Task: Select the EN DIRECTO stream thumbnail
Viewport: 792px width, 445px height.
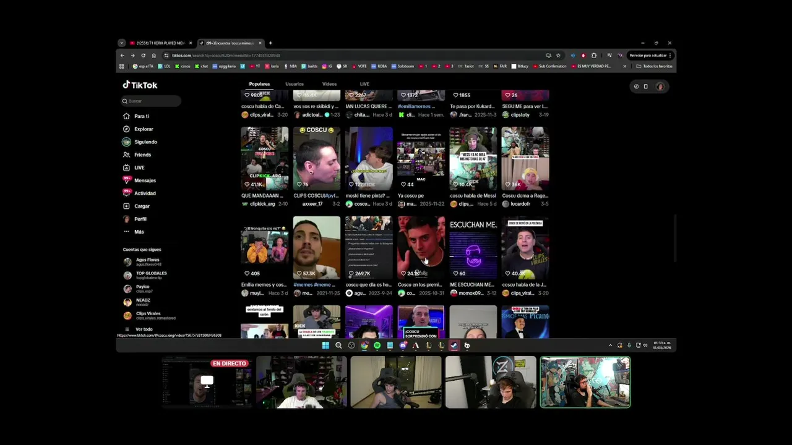Action: (x=207, y=383)
